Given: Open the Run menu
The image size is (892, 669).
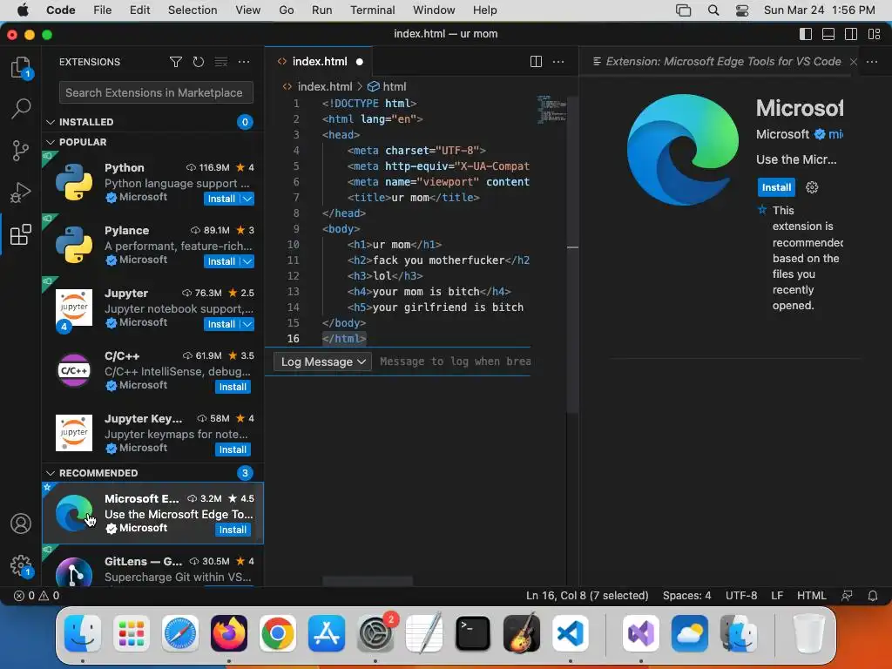Looking at the screenshot, I should coord(321,10).
